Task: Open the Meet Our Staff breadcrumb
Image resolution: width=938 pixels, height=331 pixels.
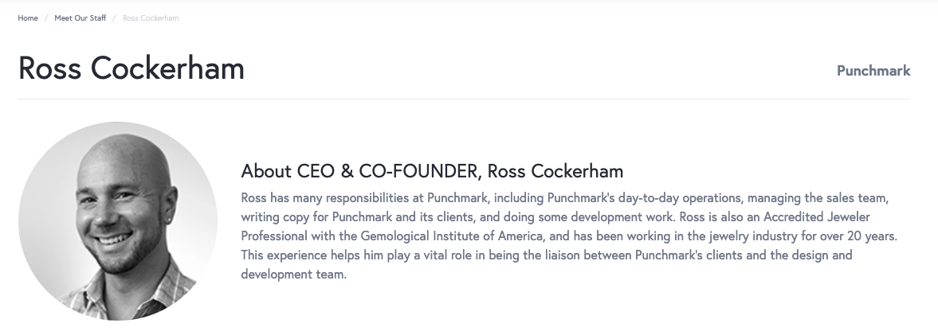Action: (x=80, y=18)
